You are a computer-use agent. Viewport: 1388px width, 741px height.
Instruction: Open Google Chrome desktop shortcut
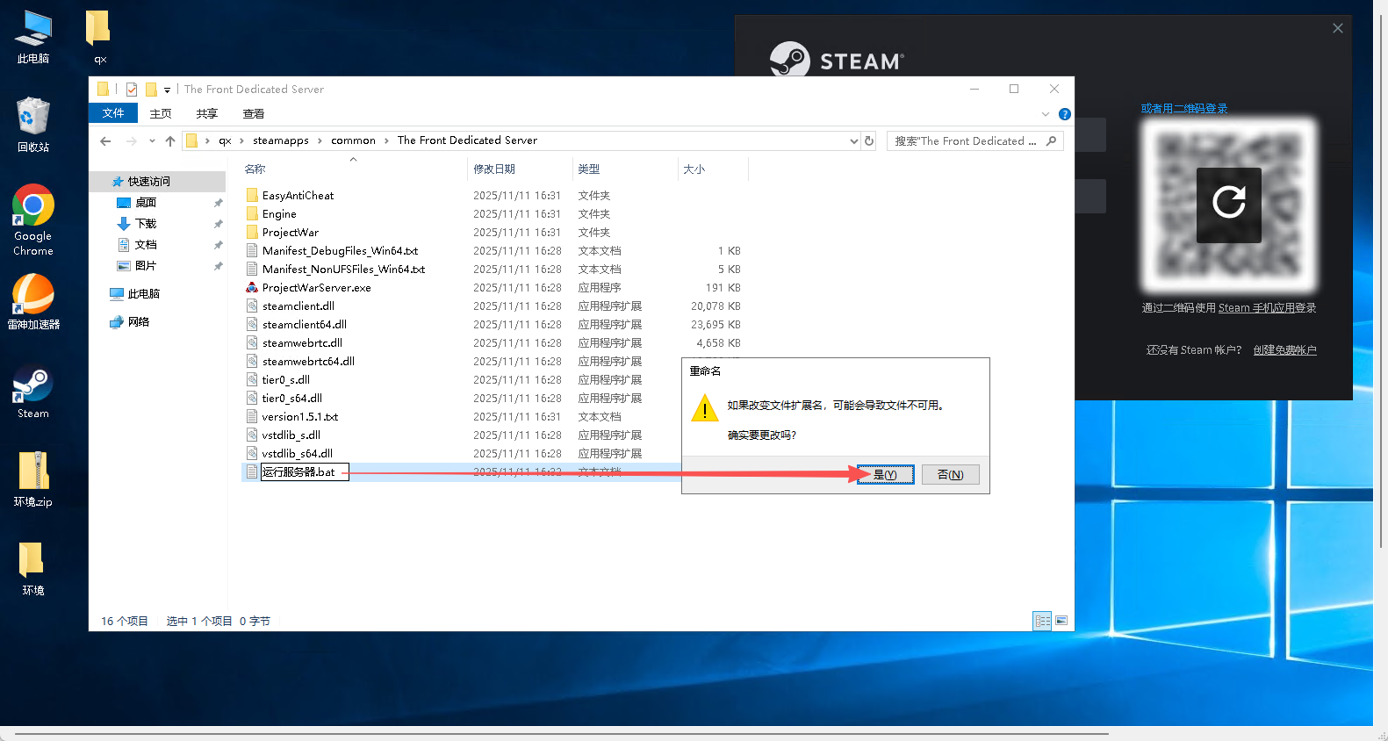point(33,206)
